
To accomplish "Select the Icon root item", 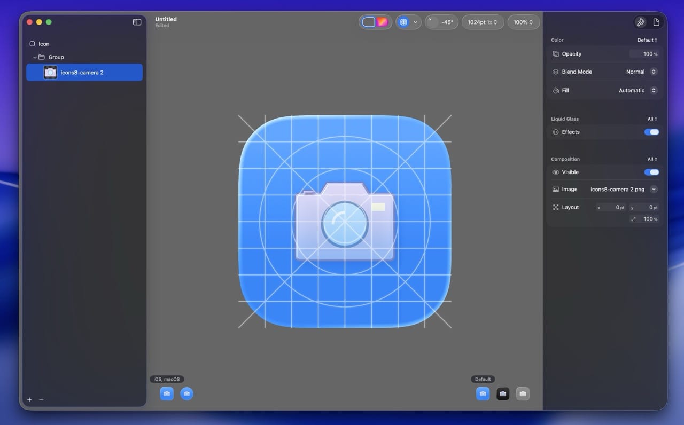I will 84,44.
